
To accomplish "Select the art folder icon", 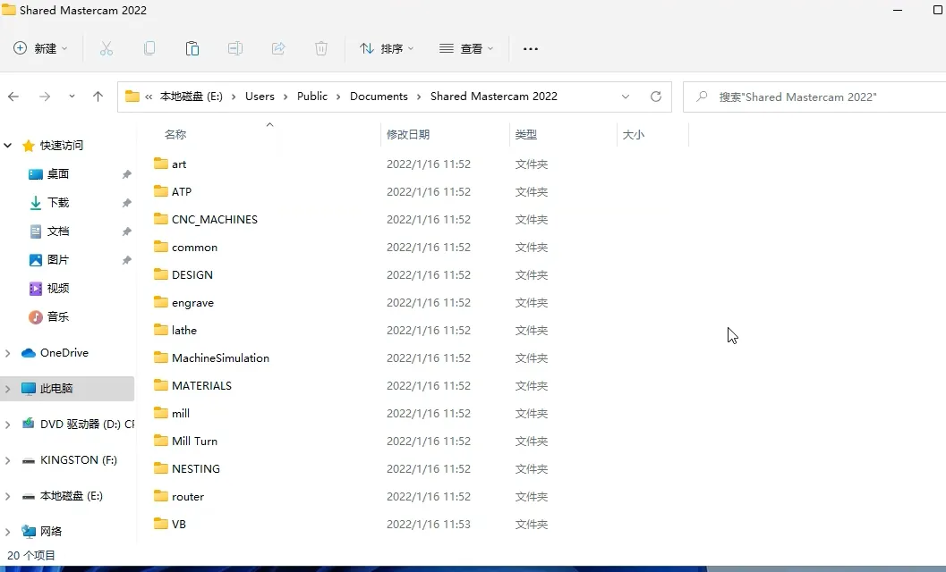I will 160,164.
